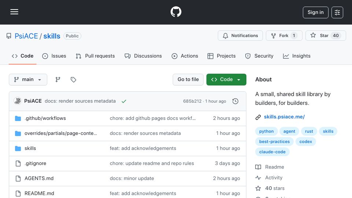Click folder icon beside overrides/partials
Viewport: 352px width, 198px height.
pos(18,133)
